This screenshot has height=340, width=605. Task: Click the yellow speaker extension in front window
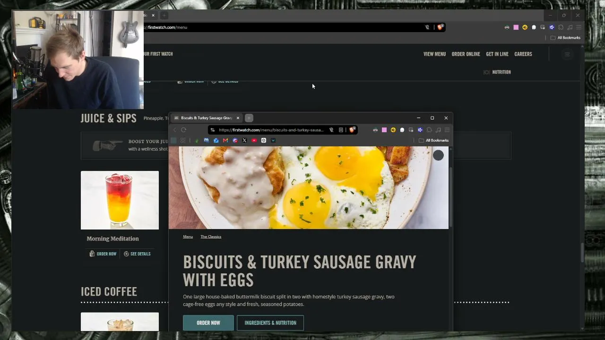pos(393,130)
